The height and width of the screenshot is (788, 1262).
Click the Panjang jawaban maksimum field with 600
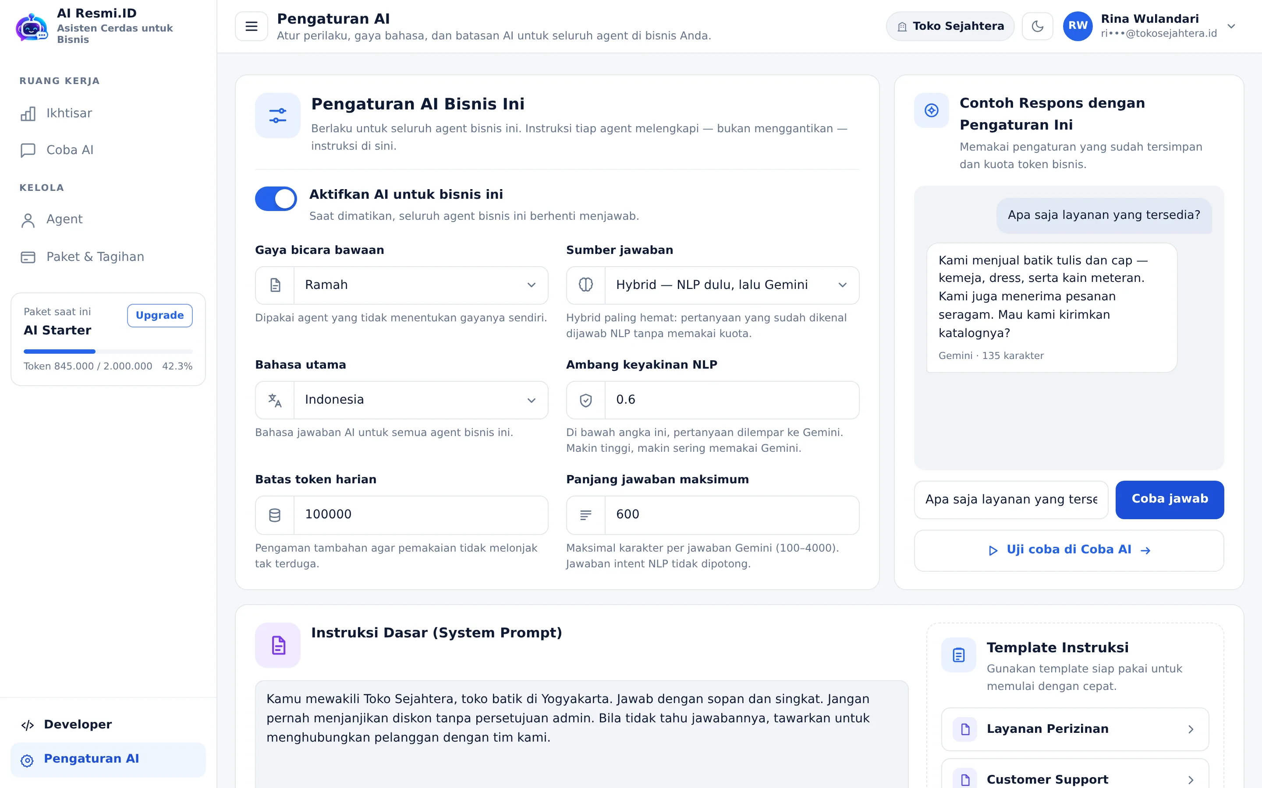point(713,515)
